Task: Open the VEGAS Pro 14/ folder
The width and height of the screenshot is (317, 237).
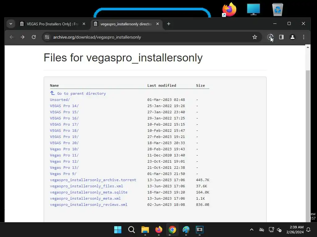Action: tap(64, 106)
